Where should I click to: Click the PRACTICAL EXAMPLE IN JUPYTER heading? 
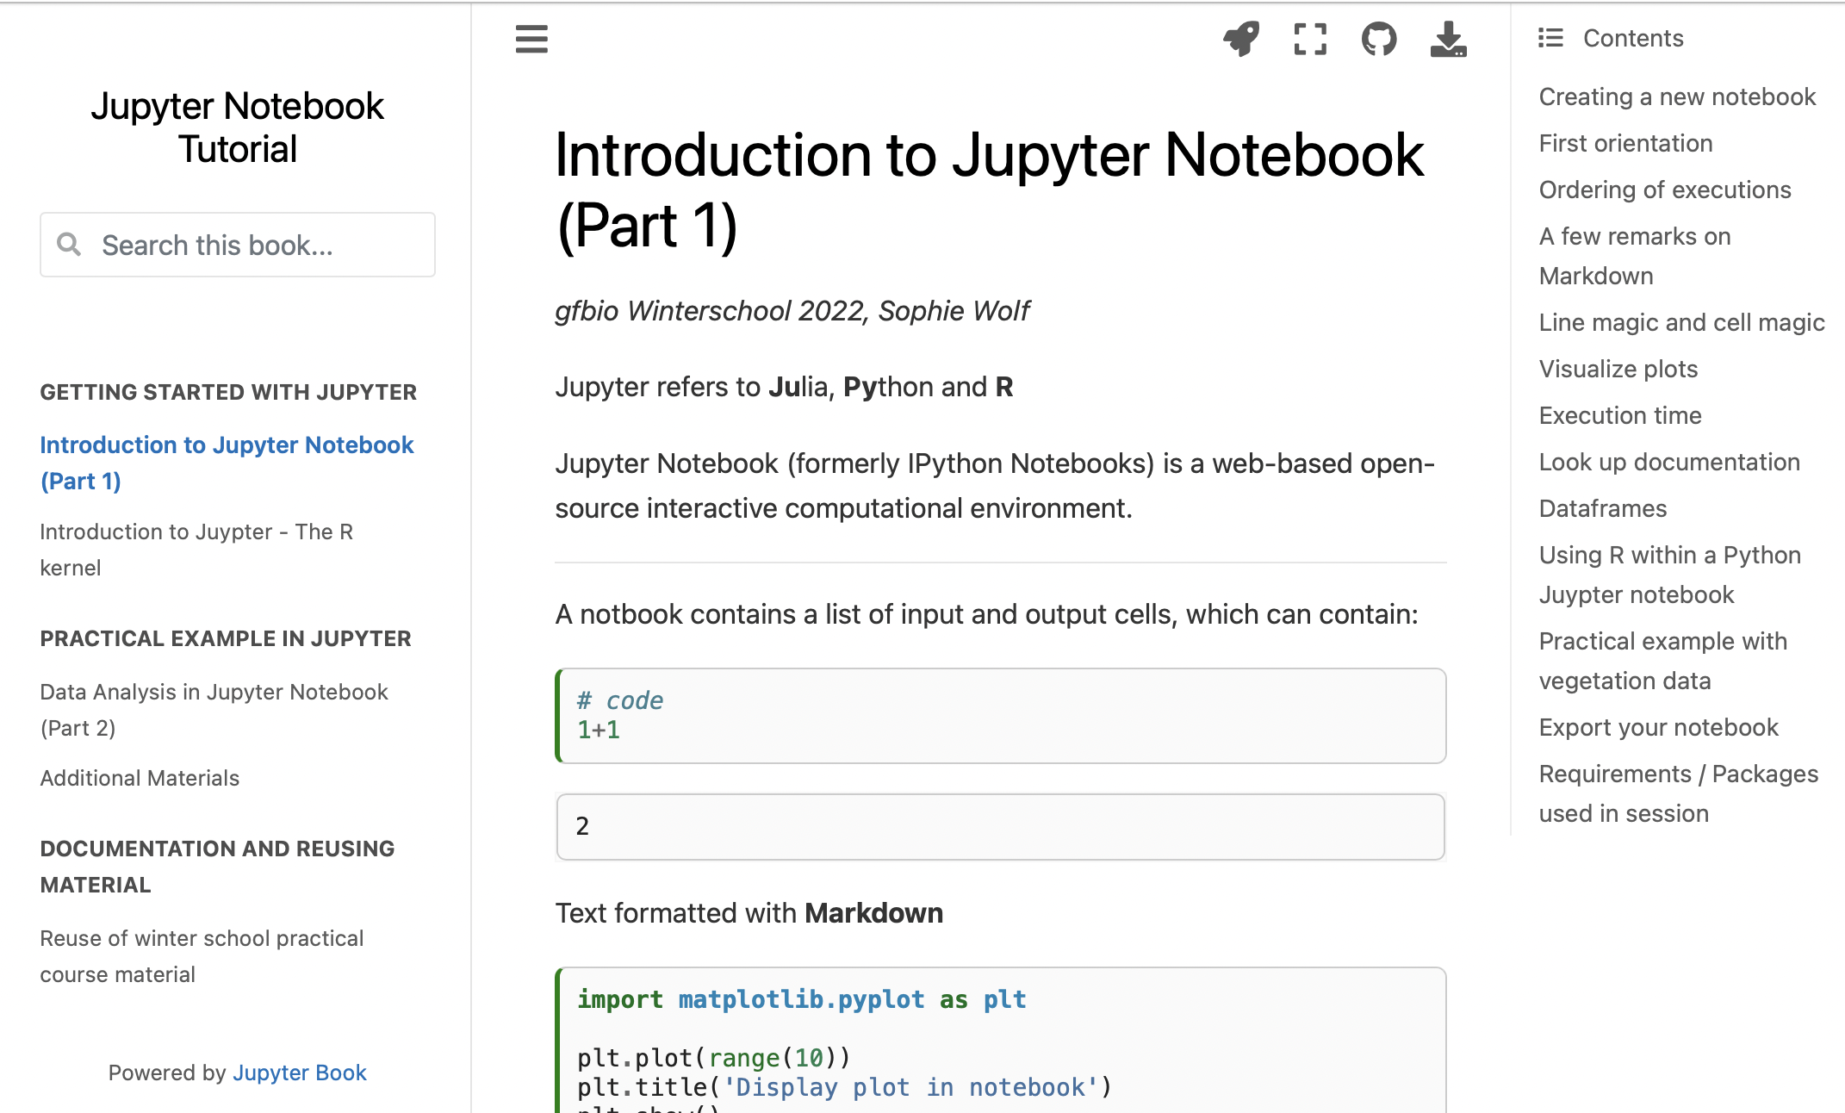226,638
